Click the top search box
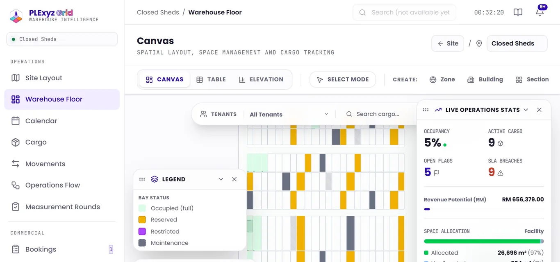This screenshot has height=262, width=560. [x=404, y=12]
